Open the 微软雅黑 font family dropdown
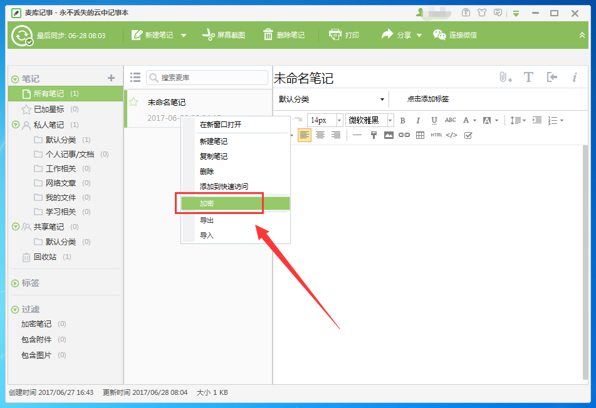This screenshot has width=596, height=408. pyautogui.click(x=370, y=120)
